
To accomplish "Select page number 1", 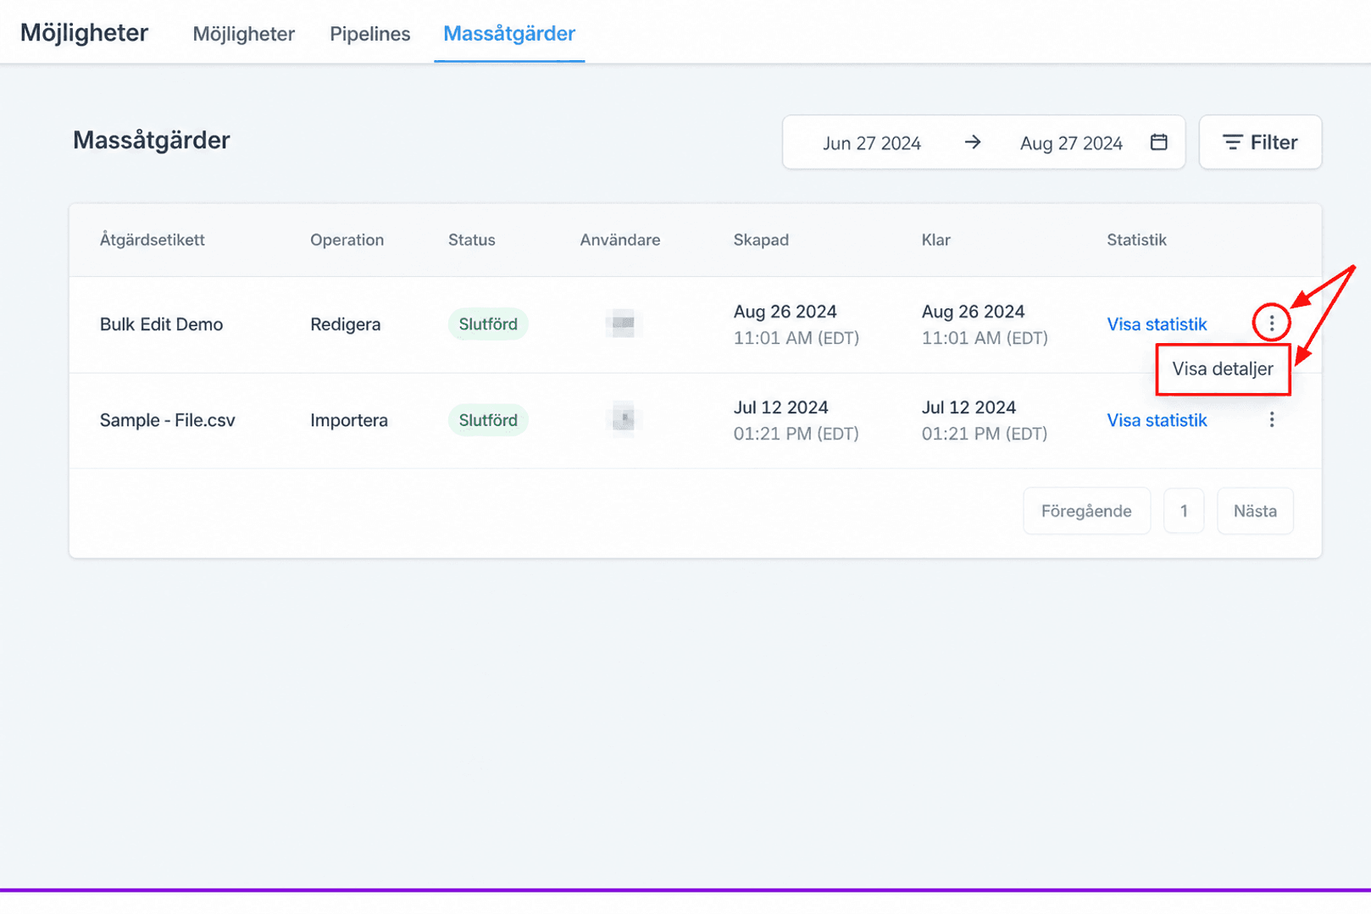I will pos(1184,511).
